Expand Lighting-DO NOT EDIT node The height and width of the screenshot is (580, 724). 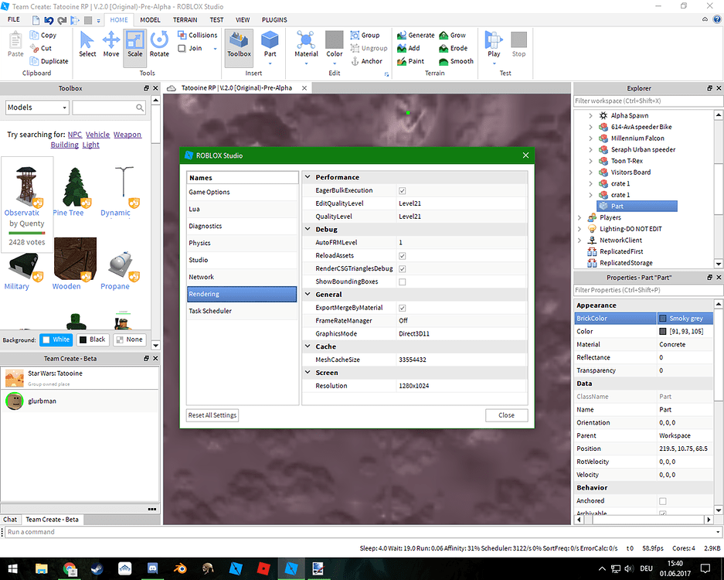click(x=580, y=229)
